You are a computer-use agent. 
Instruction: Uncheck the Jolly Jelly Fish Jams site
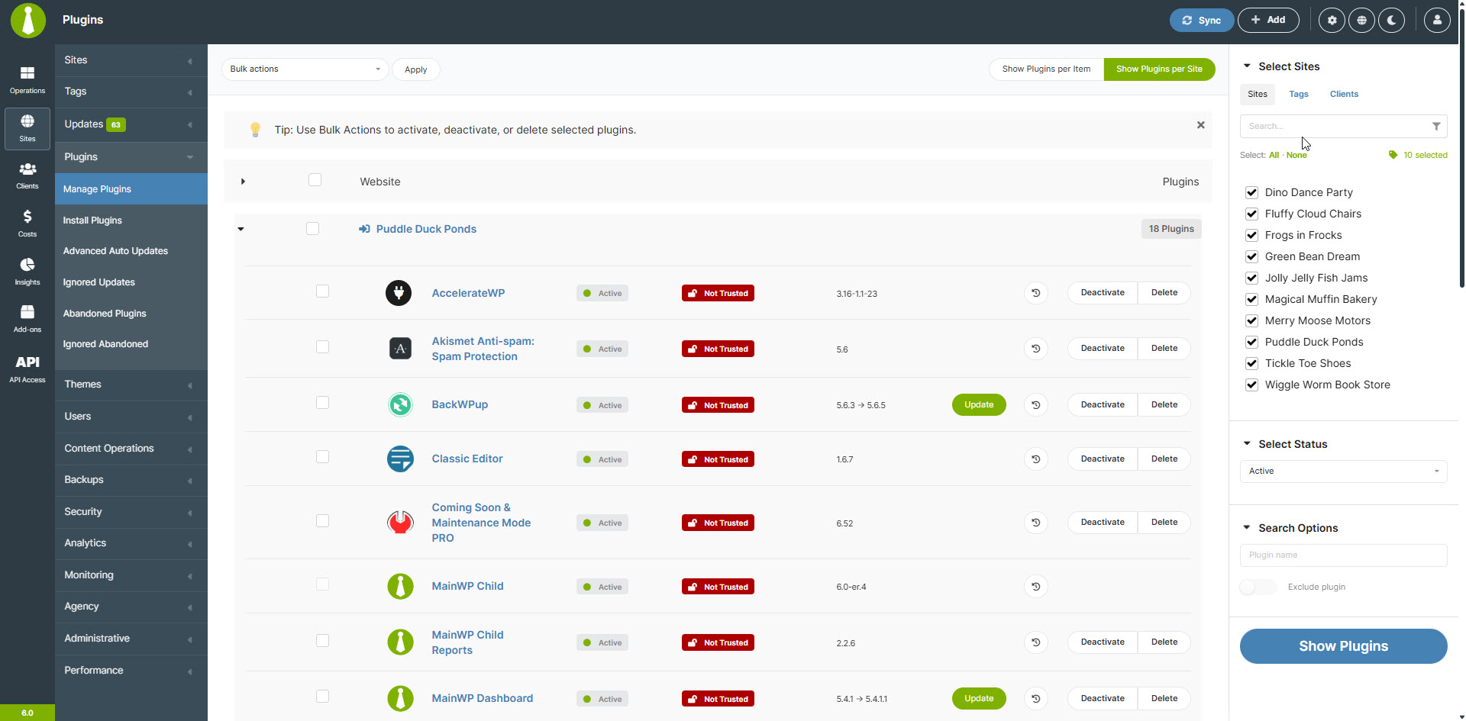[1251, 278]
